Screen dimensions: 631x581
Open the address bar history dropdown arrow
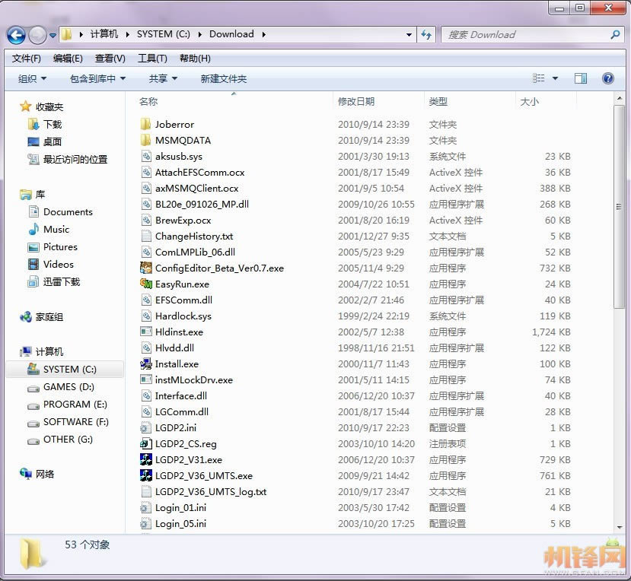tap(409, 34)
